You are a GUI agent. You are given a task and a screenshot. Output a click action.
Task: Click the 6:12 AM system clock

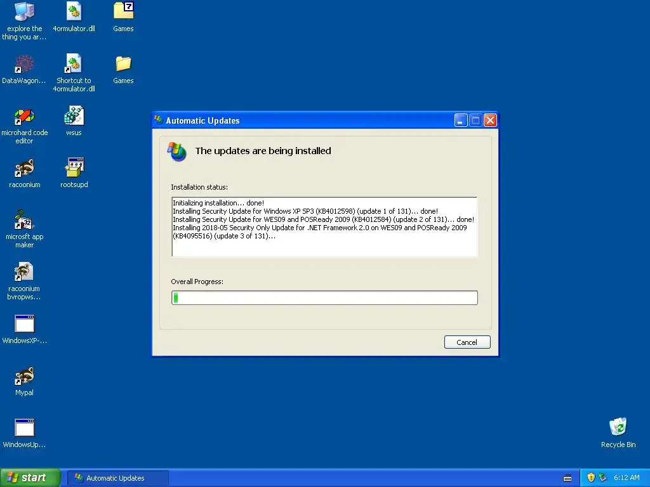(x=627, y=477)
